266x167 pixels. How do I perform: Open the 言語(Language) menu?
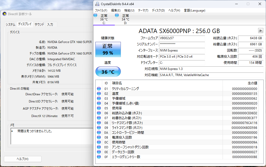point(195,11)
